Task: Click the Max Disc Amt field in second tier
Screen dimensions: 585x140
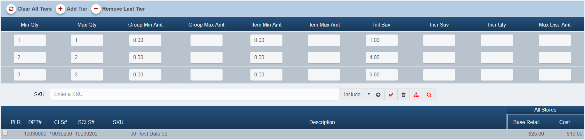Action: pyautogui.click(x=555, y=58)
